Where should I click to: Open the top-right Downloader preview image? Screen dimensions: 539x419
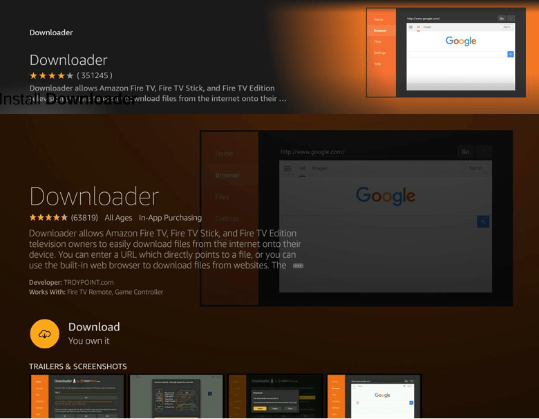point(446,53)
